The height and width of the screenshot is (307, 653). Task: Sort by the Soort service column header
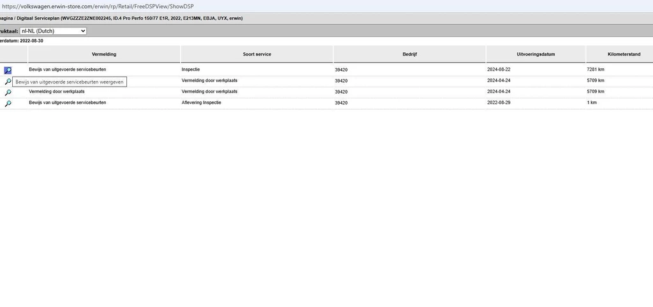(257, 54)
